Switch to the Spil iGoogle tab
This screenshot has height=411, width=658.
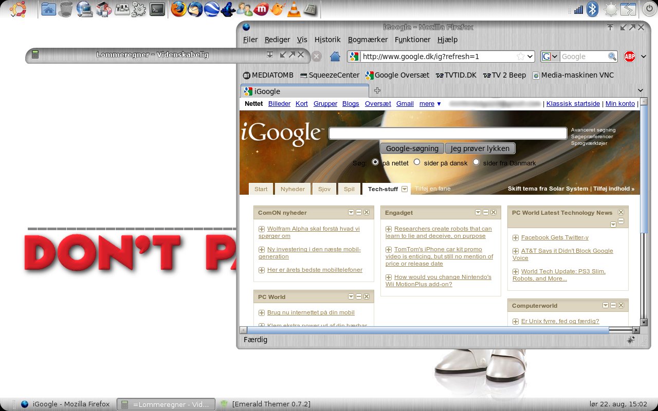(349, 189)
